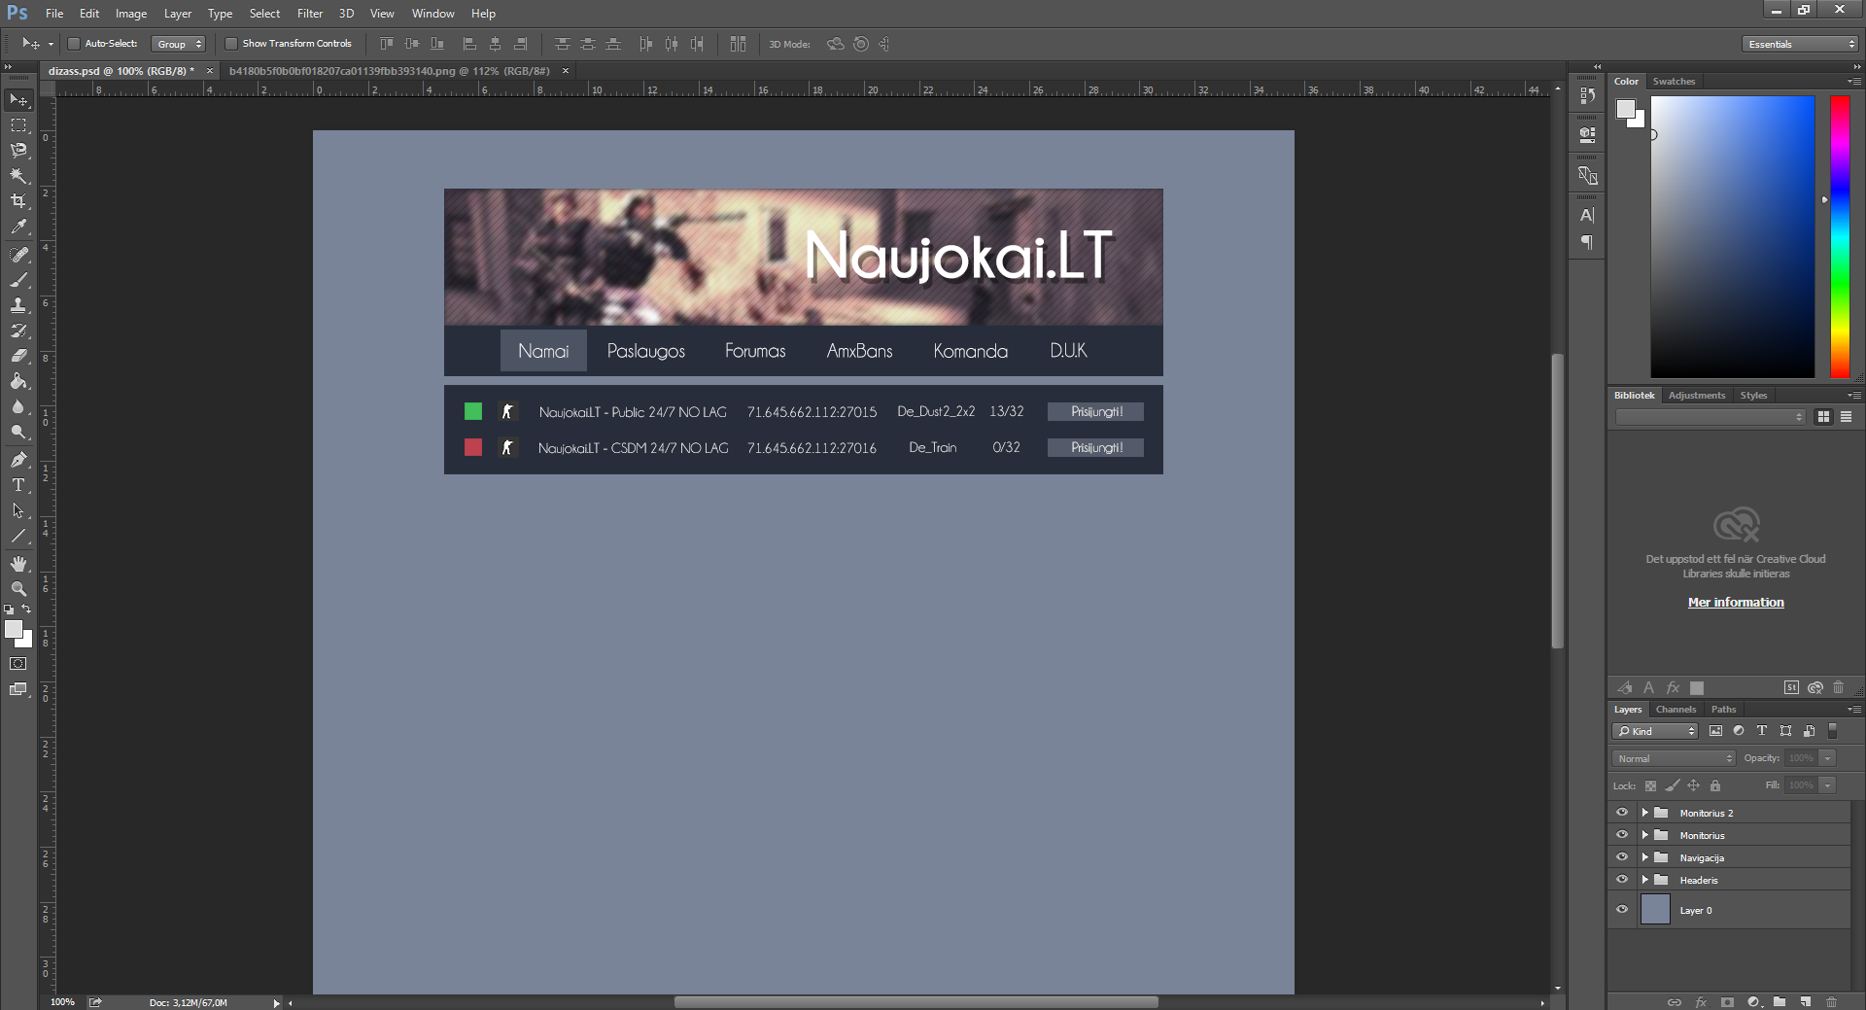Select the Hand tool
Image resolution: width=1866 pixels, height=1010 pixels.
click(x=18, y=564)
